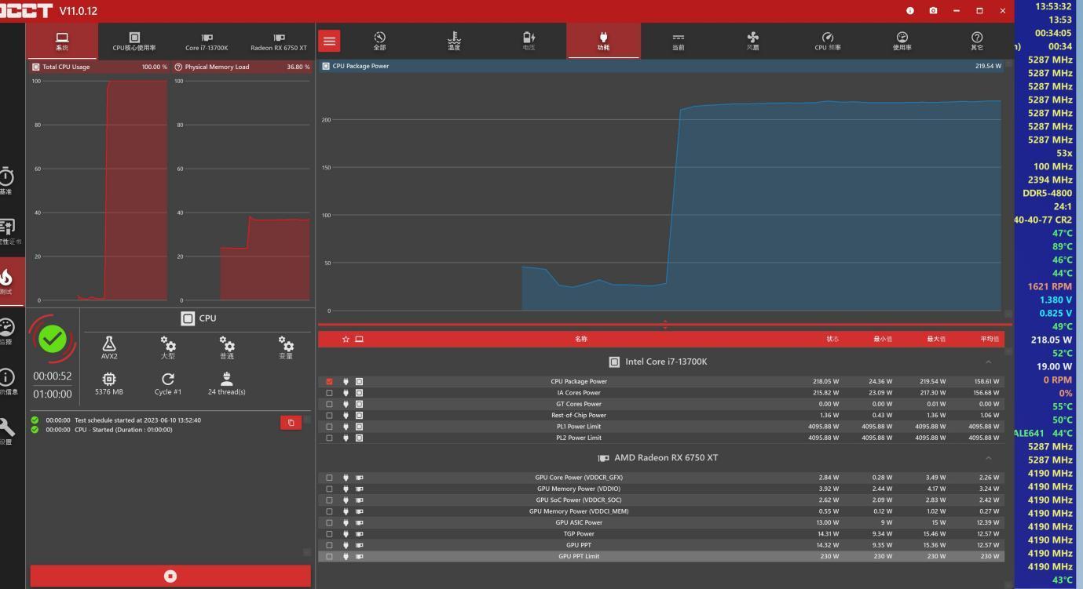Open the 风扇 fan tab
The width and height of the screenshot is (1083, 589).
point(752,42)
